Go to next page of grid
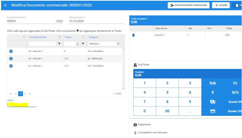This screenshot has width=242, height=138. click(x=25, y=94)
